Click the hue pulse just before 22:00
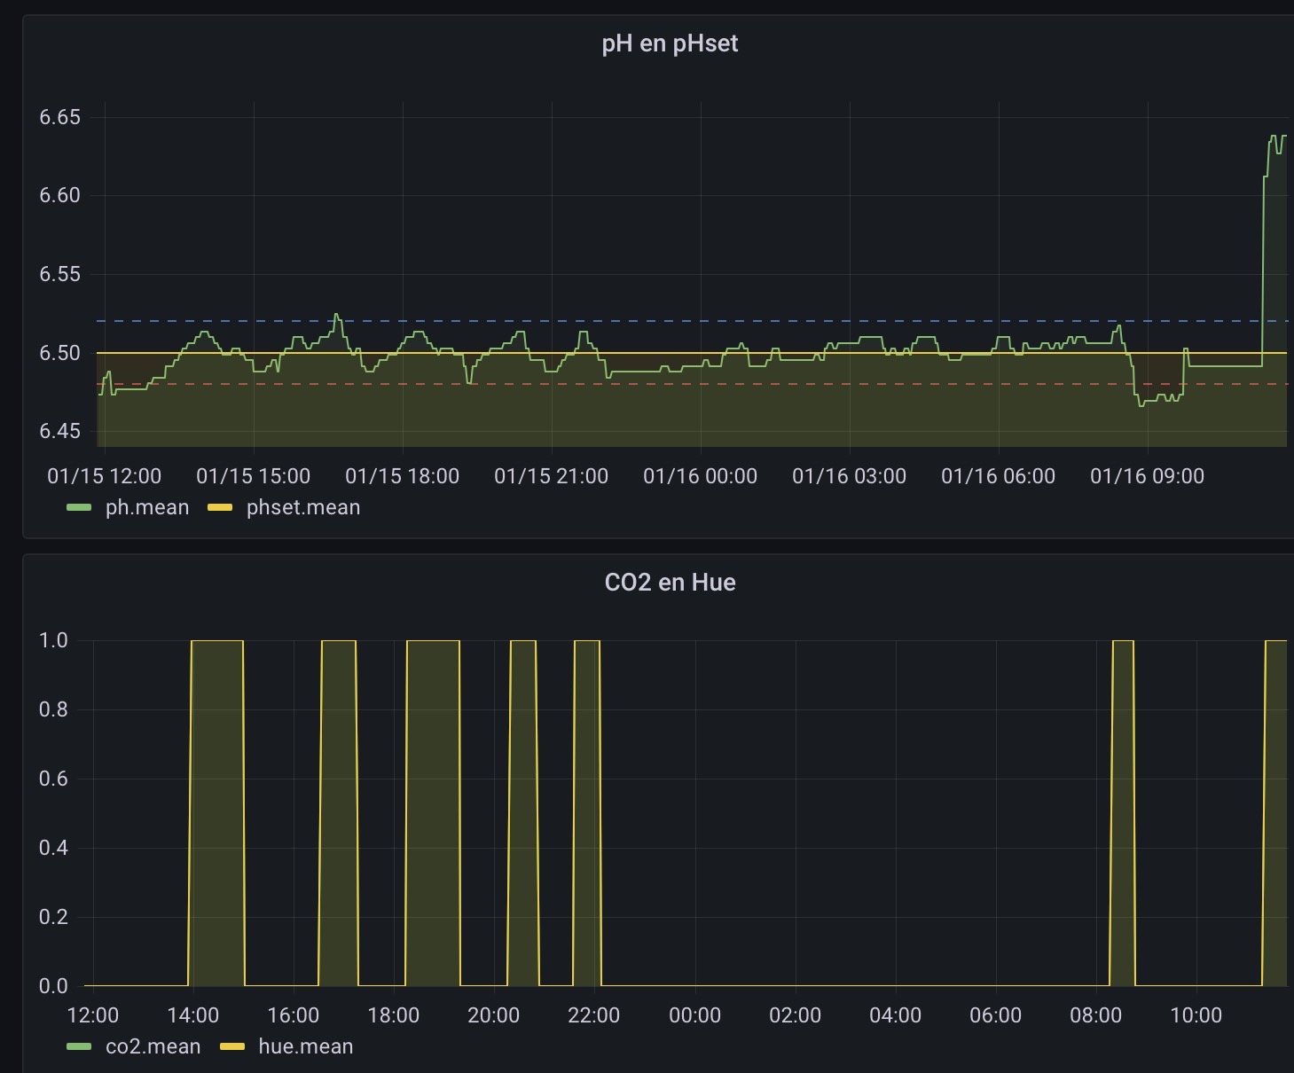 pyautogui.click(x=587, y=798)
